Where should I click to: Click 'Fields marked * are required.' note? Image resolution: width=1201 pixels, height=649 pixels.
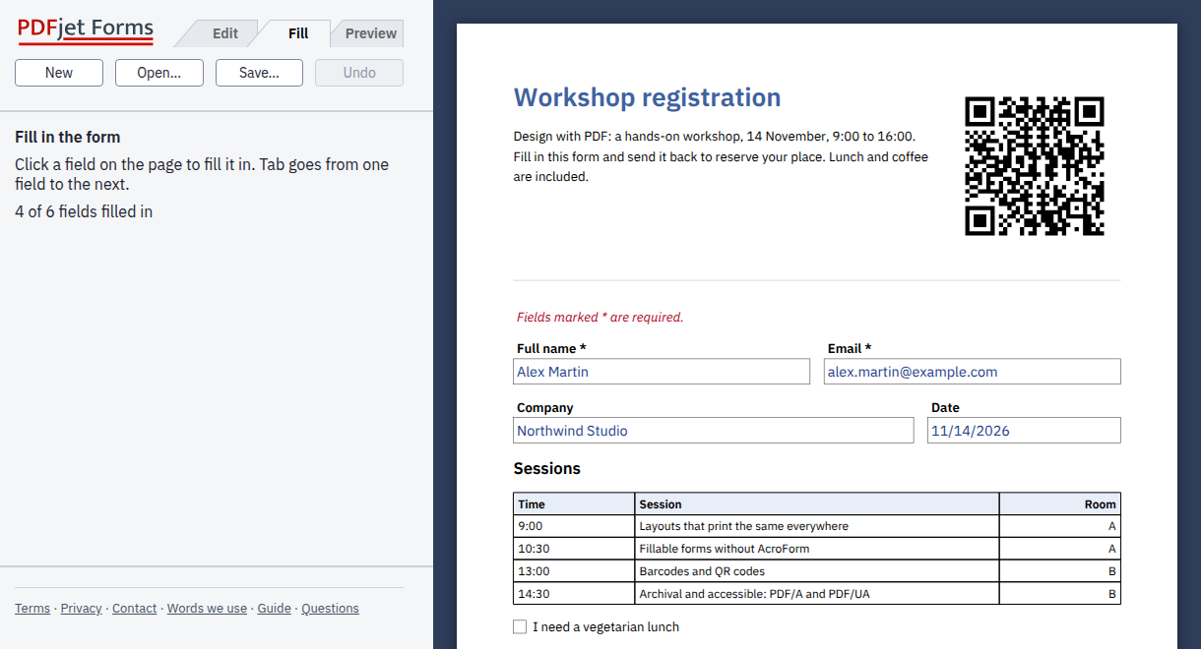(x=600, y=318)
